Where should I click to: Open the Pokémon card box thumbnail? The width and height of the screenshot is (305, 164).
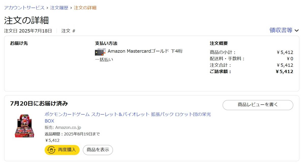tap(24, 126)
